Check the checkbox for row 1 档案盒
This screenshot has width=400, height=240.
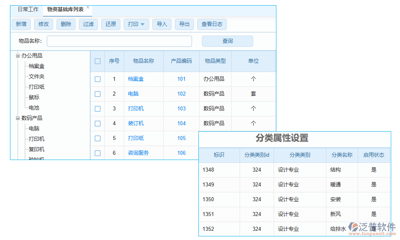[x=97, y=79]
